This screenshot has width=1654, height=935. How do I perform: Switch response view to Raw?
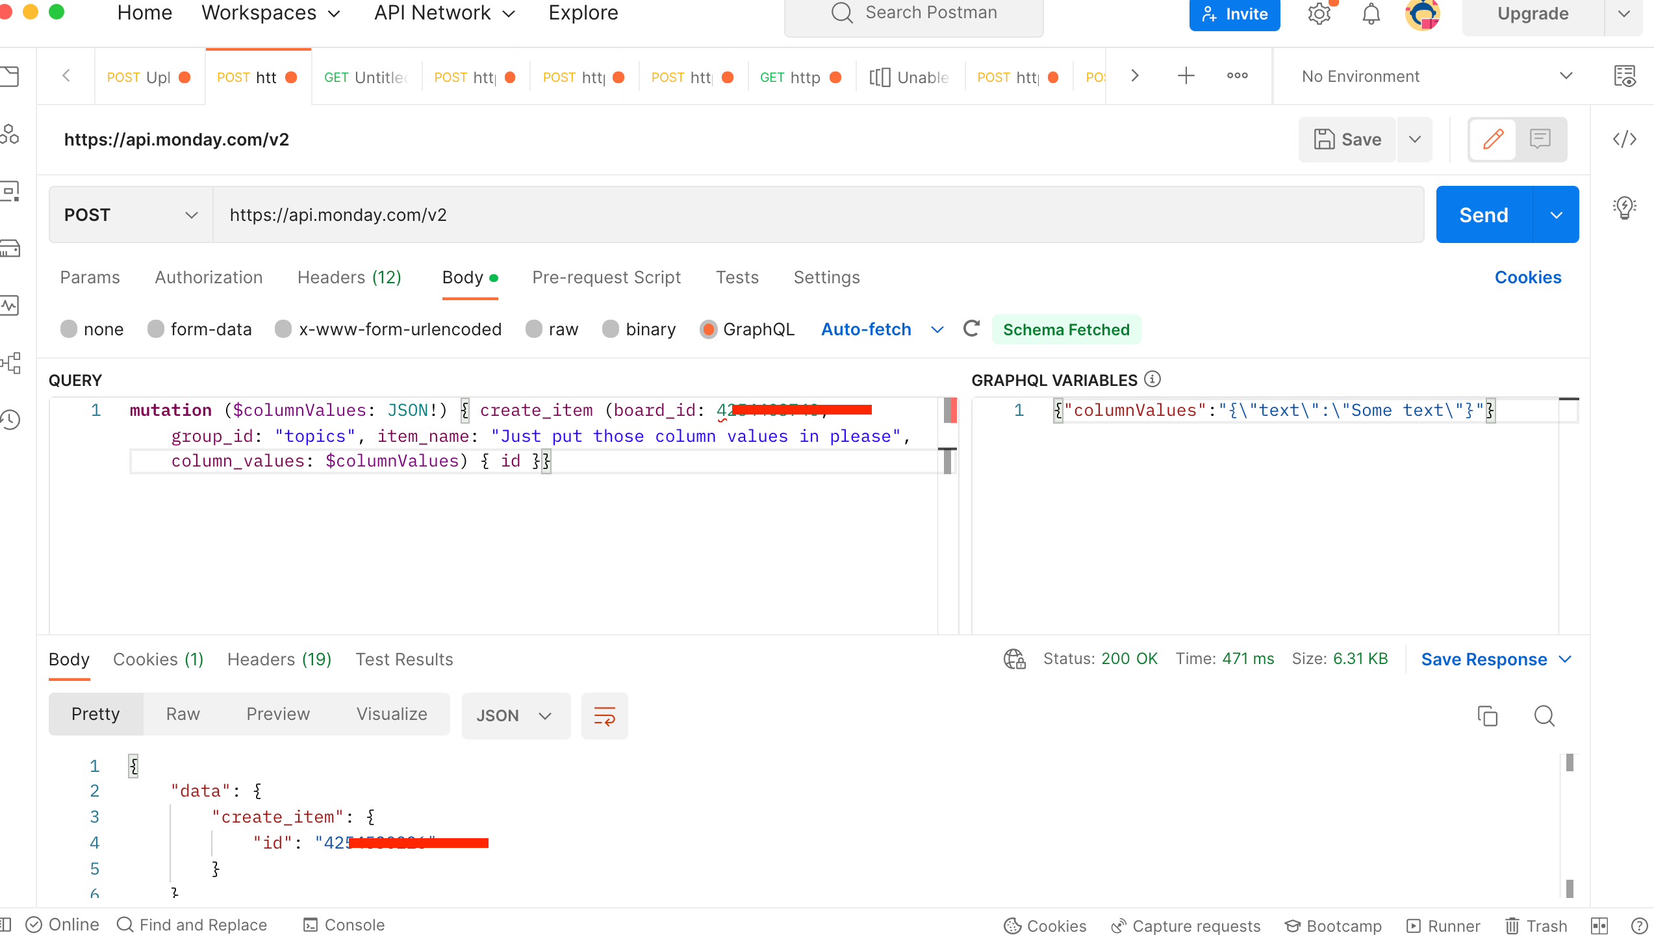click(x=183, y=713)
